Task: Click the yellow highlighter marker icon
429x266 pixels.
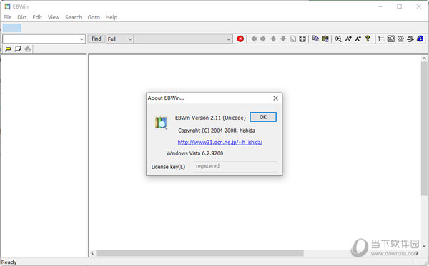Action: click(8, 49)
